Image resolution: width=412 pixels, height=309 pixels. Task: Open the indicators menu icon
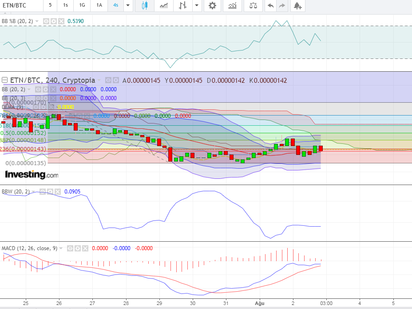click(x=232, y=5)
